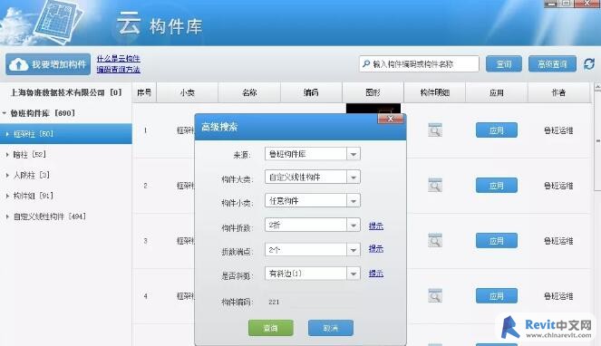Click 我要增加构件 upload button
Image resolution: width=601 pixels, height=346 pixels.
pos(48,64)
